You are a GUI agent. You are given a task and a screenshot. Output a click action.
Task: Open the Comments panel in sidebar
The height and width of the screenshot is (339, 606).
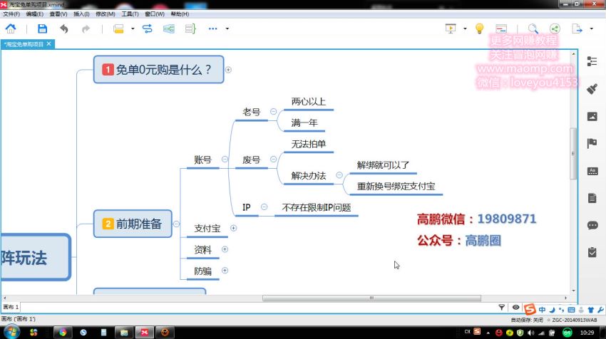(592, 225)
